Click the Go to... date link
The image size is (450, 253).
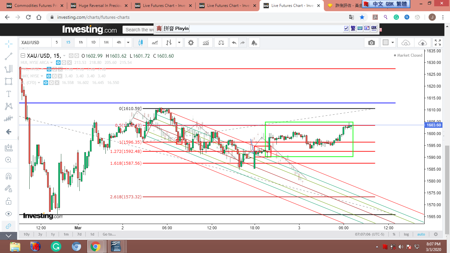pos(109,234)
